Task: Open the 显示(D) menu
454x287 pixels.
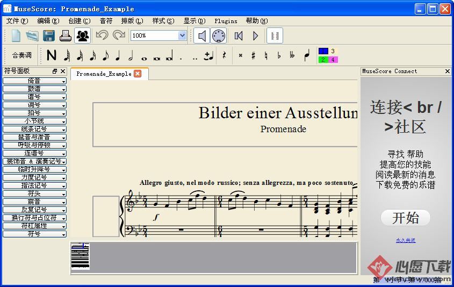Action: (194, 21)
